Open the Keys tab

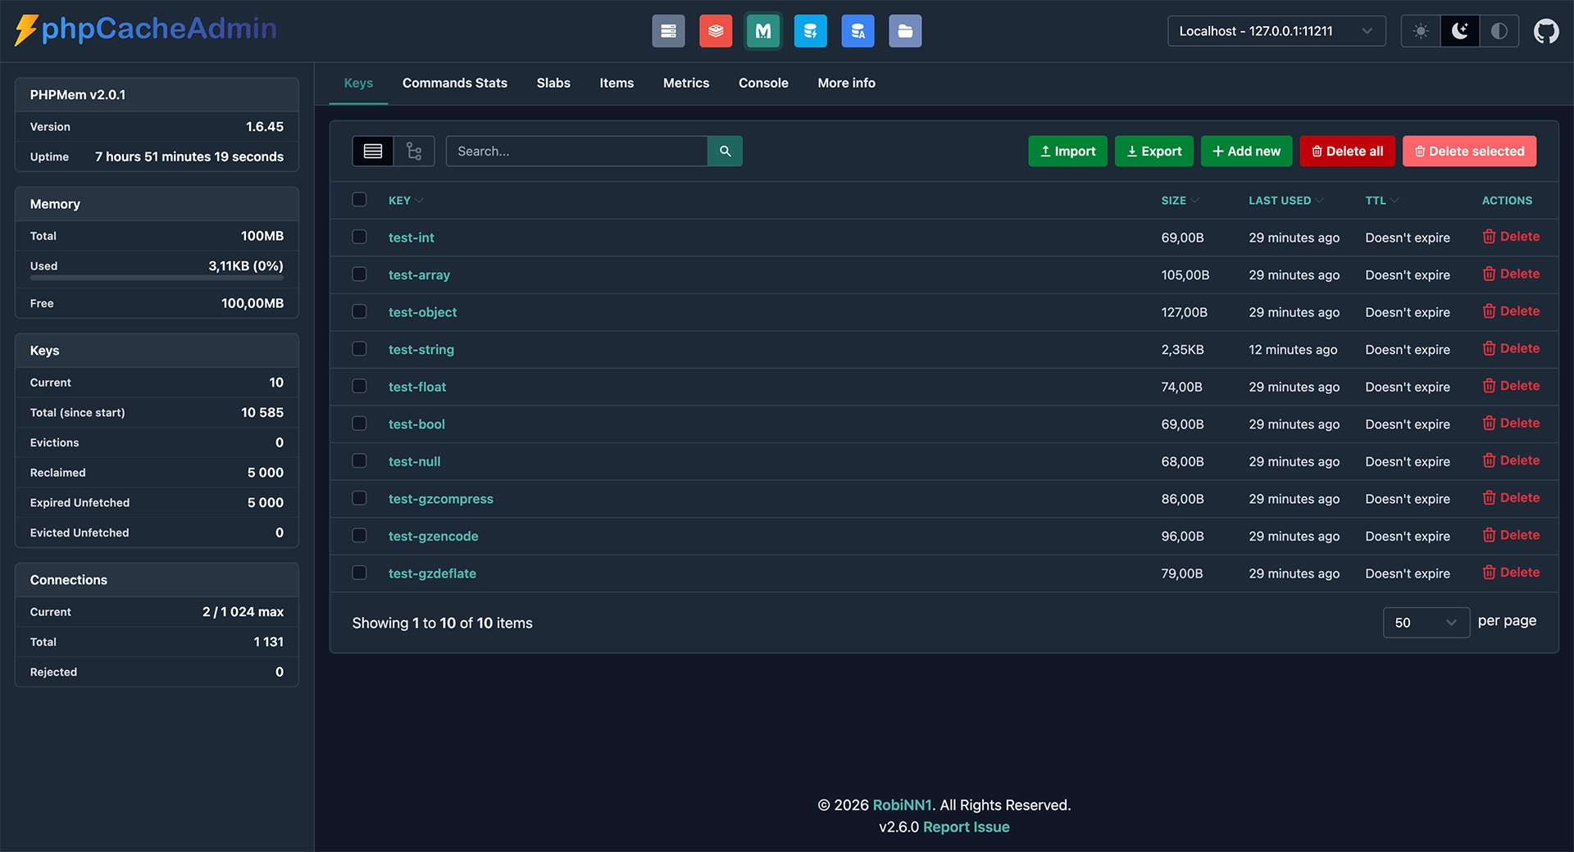pos(358,83)
